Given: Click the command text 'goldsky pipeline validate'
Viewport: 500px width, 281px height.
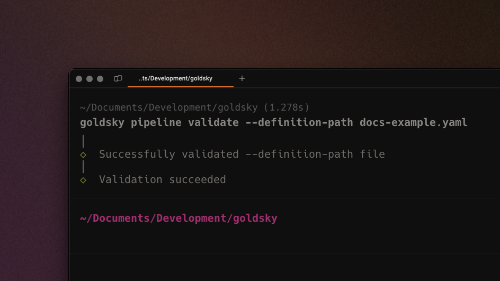Looking at the screenshot, I should pos(159,123).
